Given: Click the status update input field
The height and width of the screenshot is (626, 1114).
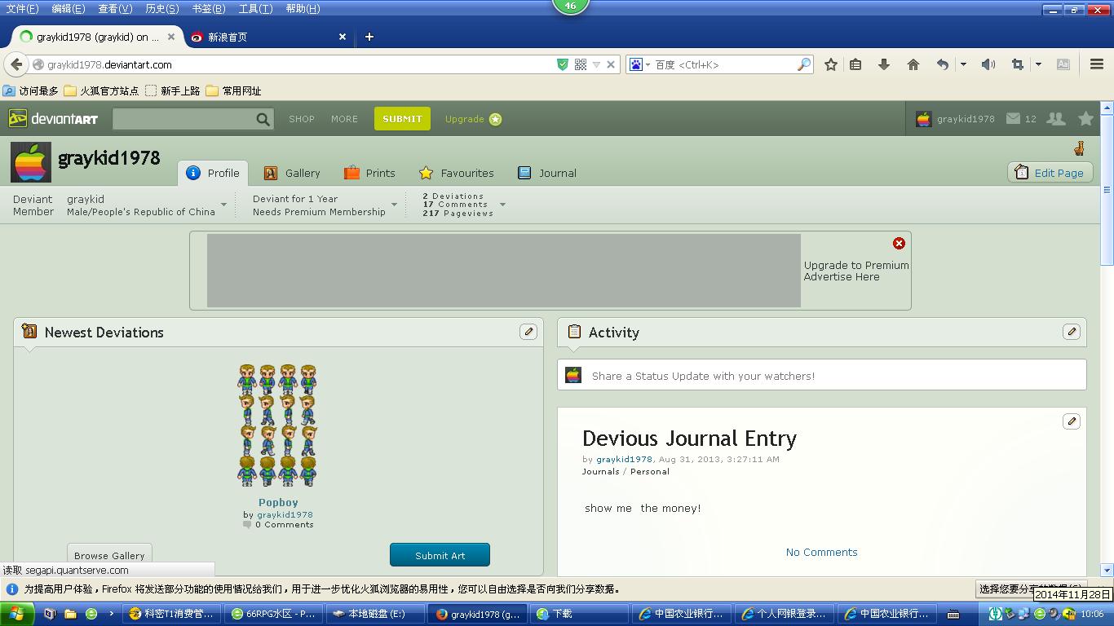Looking at the screenshot, I should coord(821,375).
